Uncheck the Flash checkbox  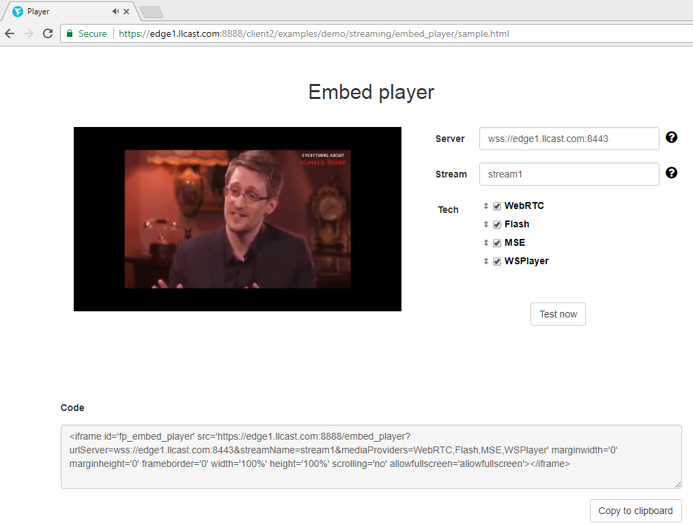coord(497,225)
